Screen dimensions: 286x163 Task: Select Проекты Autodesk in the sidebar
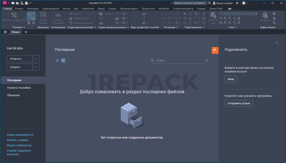pyautogui.click(x=19, y=88)
